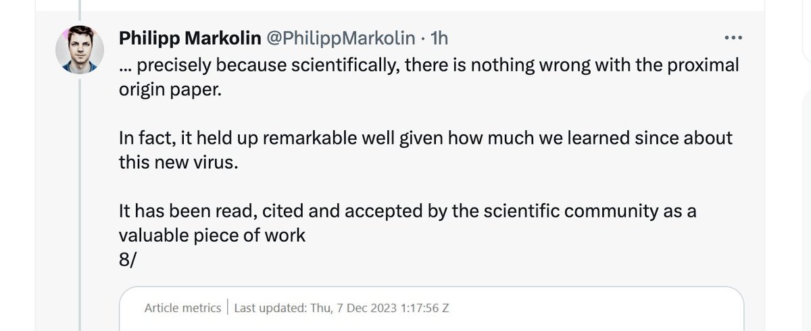Open the tweet's more options three-dot menu
This screenshot has width=811, height=331.
[733, 37]
